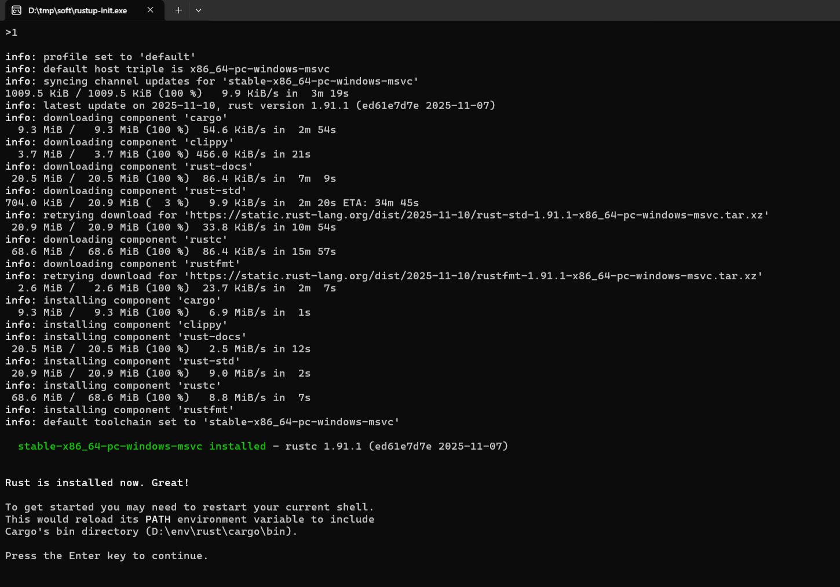Click the '8.8 MiB/s in 7s' line
840x587 pixels.
point(161,398)
